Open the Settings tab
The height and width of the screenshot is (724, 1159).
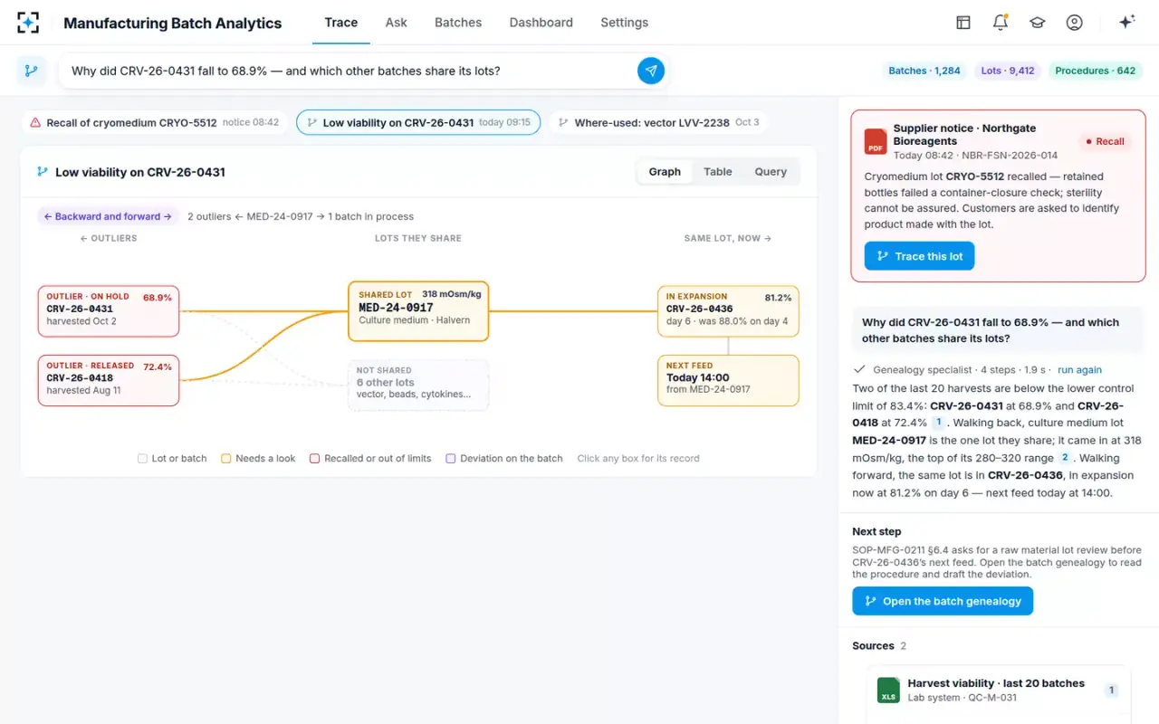(625, 23)
